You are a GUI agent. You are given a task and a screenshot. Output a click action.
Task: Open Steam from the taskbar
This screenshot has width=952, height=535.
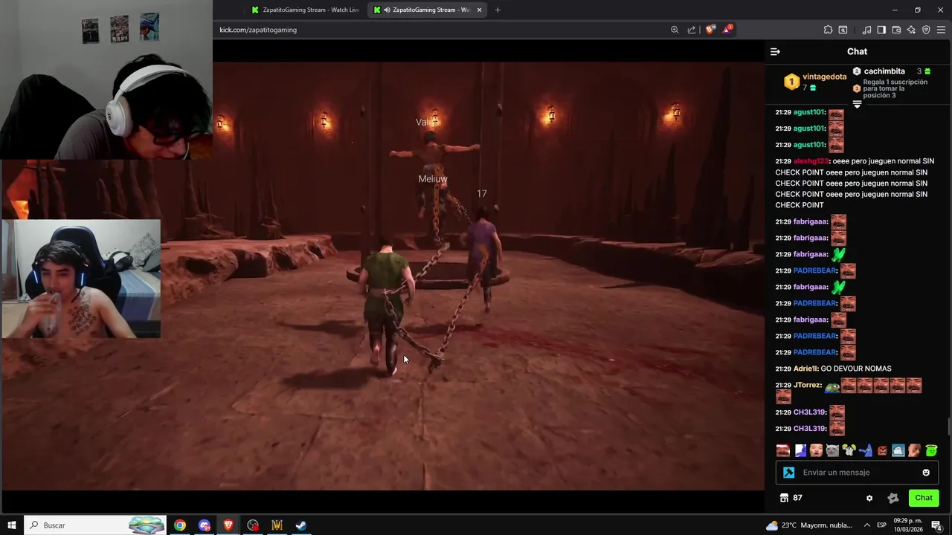pyautogui.click(x=301, y=525)
